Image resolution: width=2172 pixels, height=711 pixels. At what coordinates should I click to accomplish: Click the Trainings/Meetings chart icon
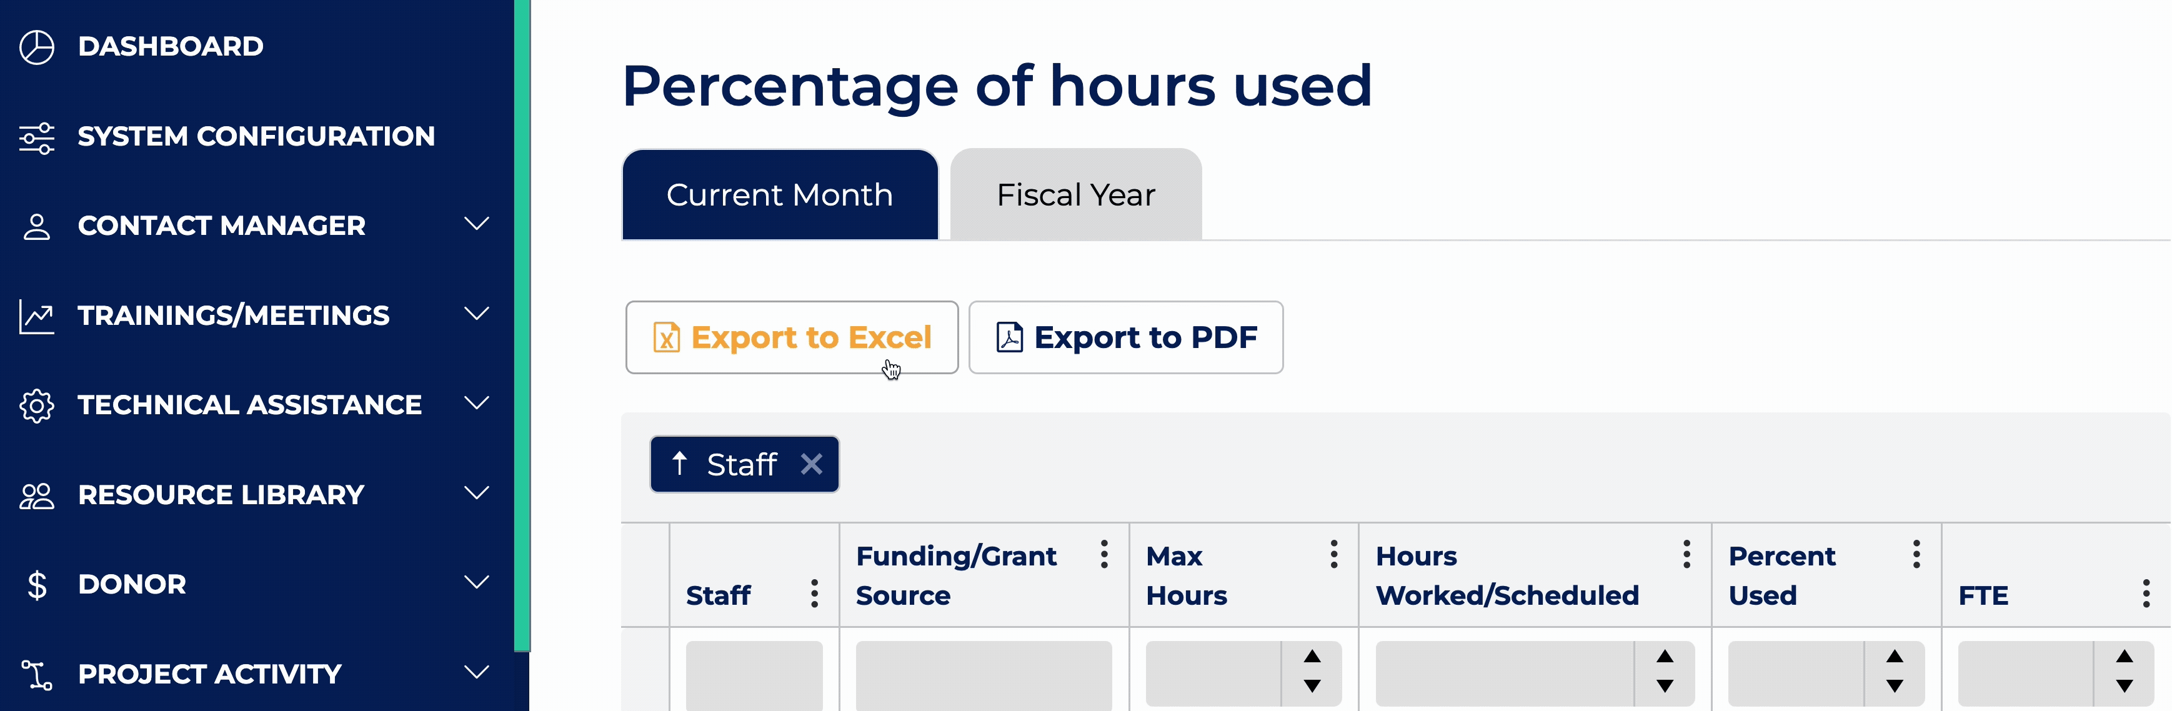tap(37, 316)
